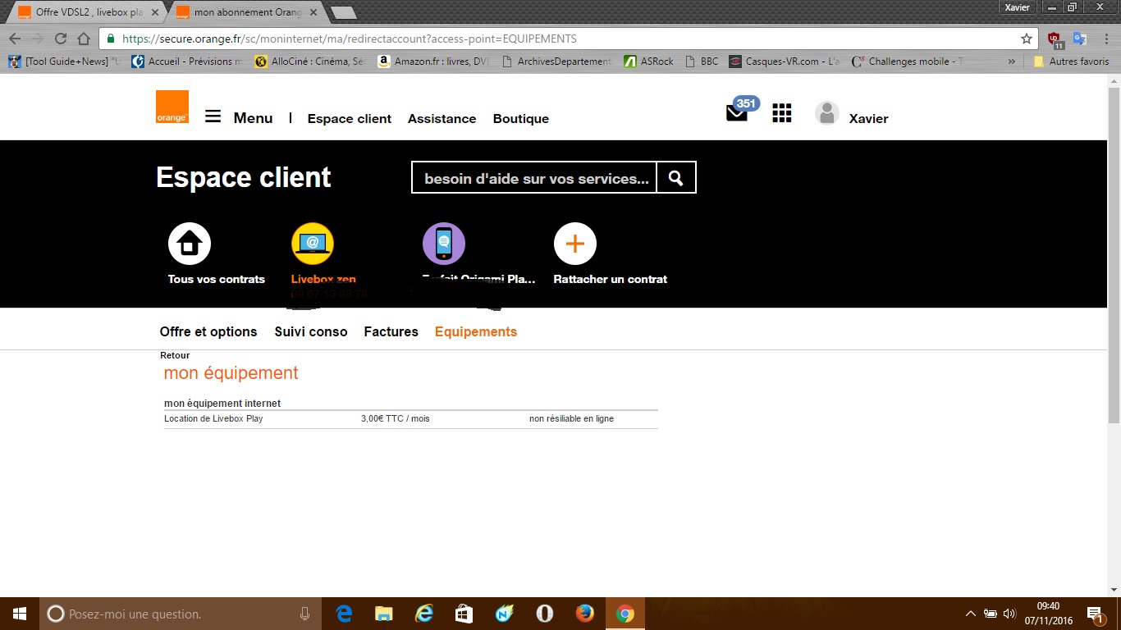Open the bookmarks overflow chevron

coord(1012,61)
